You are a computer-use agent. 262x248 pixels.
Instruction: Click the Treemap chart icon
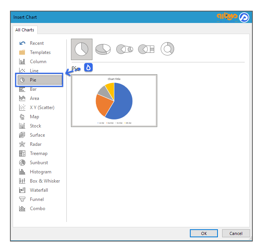(x=22, y=153)
